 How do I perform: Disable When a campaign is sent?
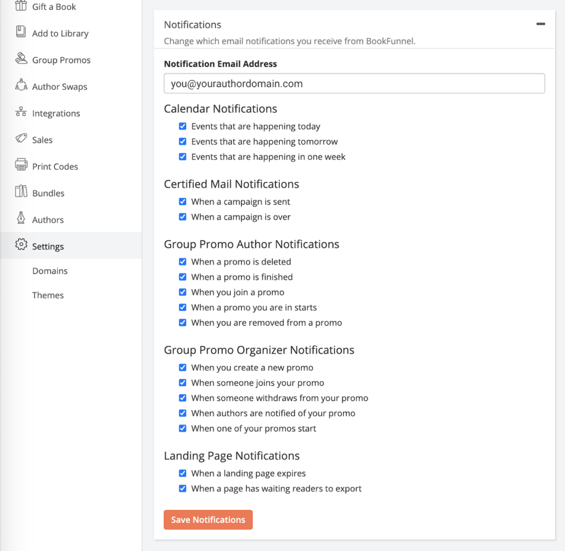pyautogui.click(x=183, y=201)
